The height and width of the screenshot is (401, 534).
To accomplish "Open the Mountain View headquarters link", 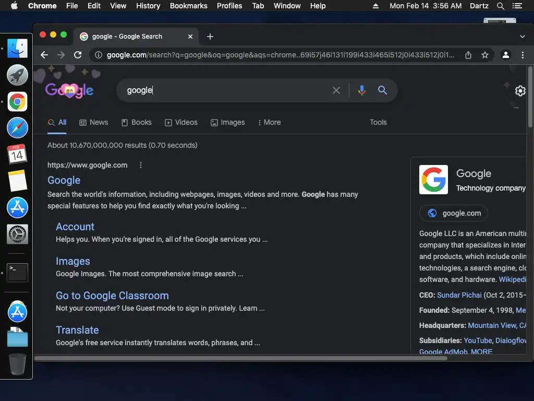I will point(497,325).
